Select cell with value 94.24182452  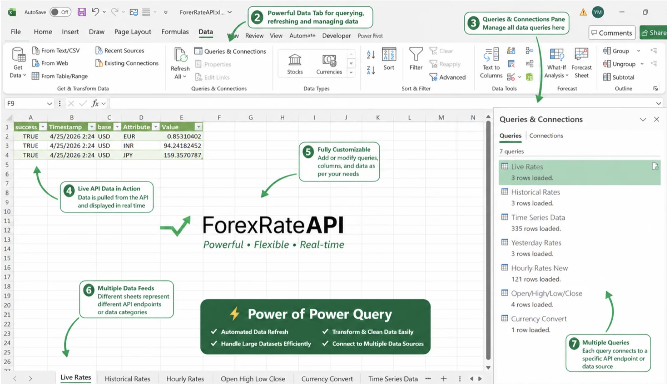[181, 146]
